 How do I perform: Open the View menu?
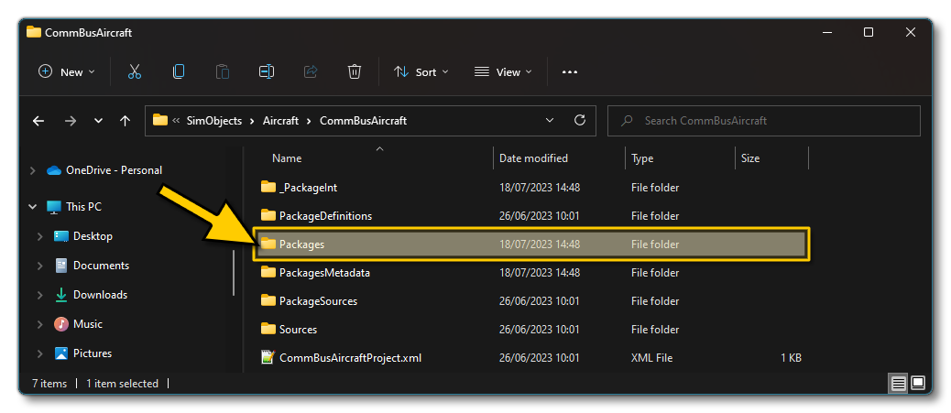tap(499, 71)
